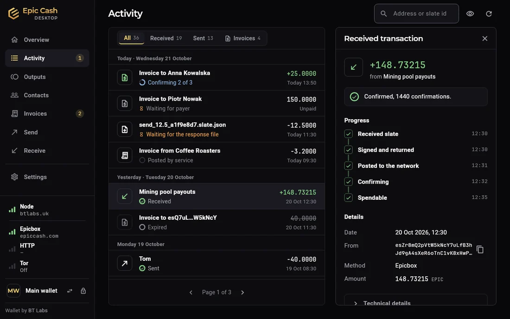Click the Coffee Roasters receipt icon
Viewport: 510px width, 319px height.
pyautogui.click(x=125, y=155)
